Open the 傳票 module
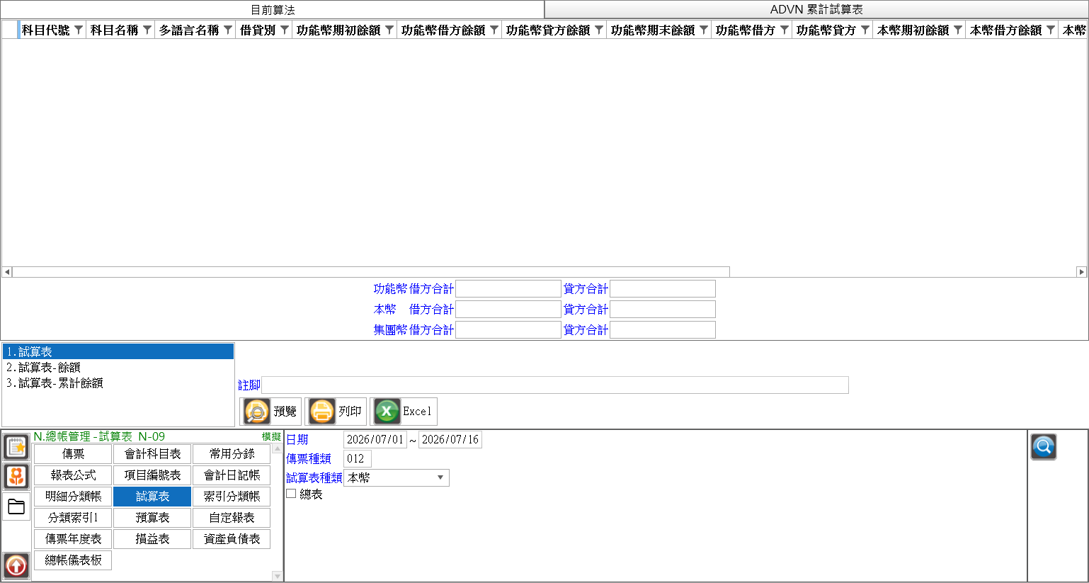 [73, 454]
